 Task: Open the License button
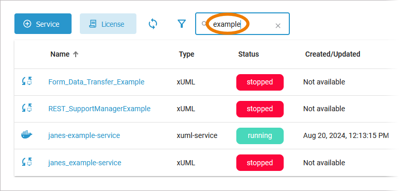[x=108, y=24]
